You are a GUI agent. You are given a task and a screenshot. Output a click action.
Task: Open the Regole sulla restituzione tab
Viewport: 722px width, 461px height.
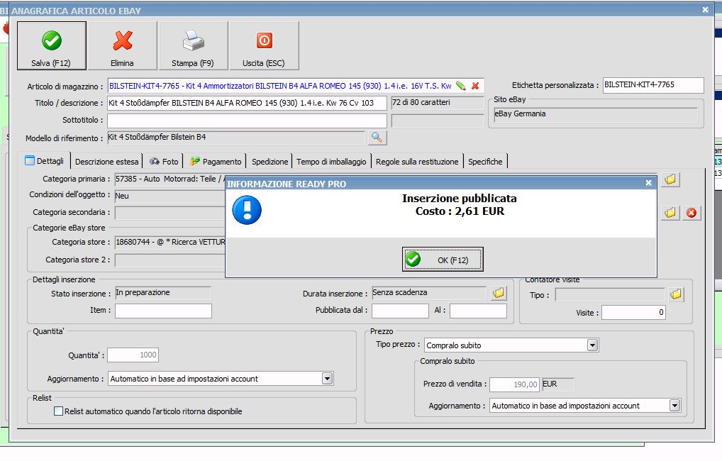click(417, 162)
